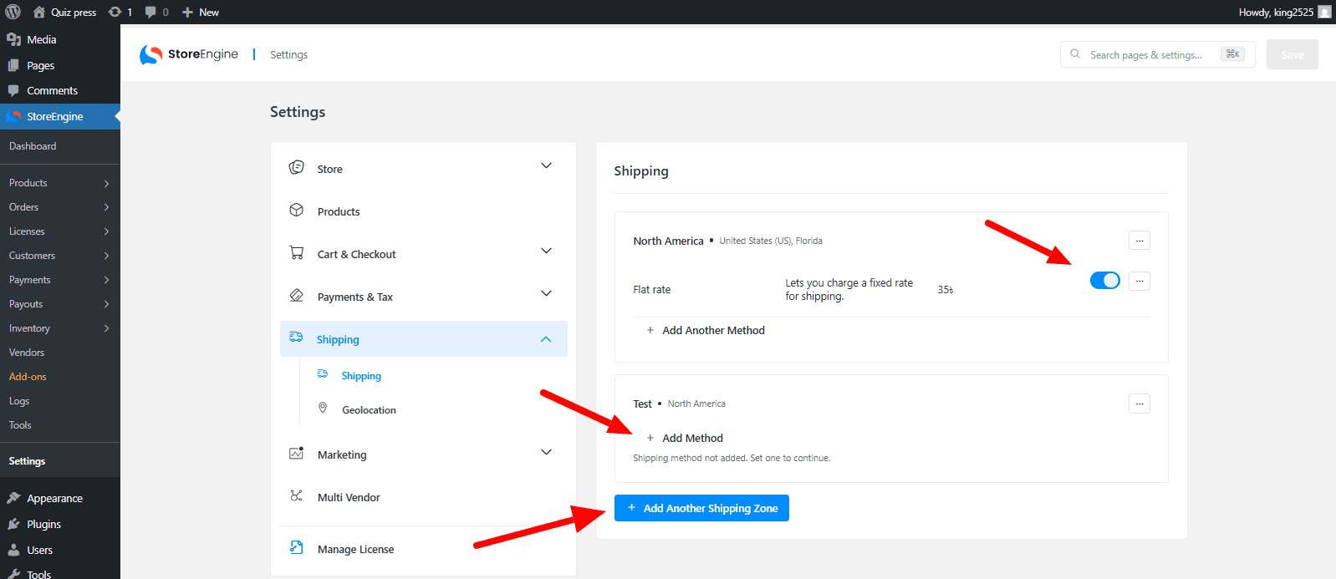1336x579 pixels.
Task: Disable the Flat rate shipping toggle
Action: pyautogui.click(x=1104, y=281)
